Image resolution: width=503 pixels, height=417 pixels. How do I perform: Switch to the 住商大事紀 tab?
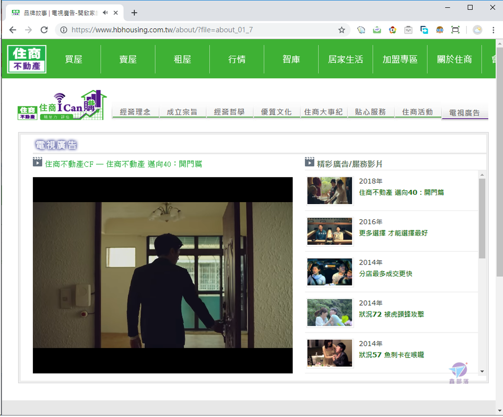pos(323,112)
